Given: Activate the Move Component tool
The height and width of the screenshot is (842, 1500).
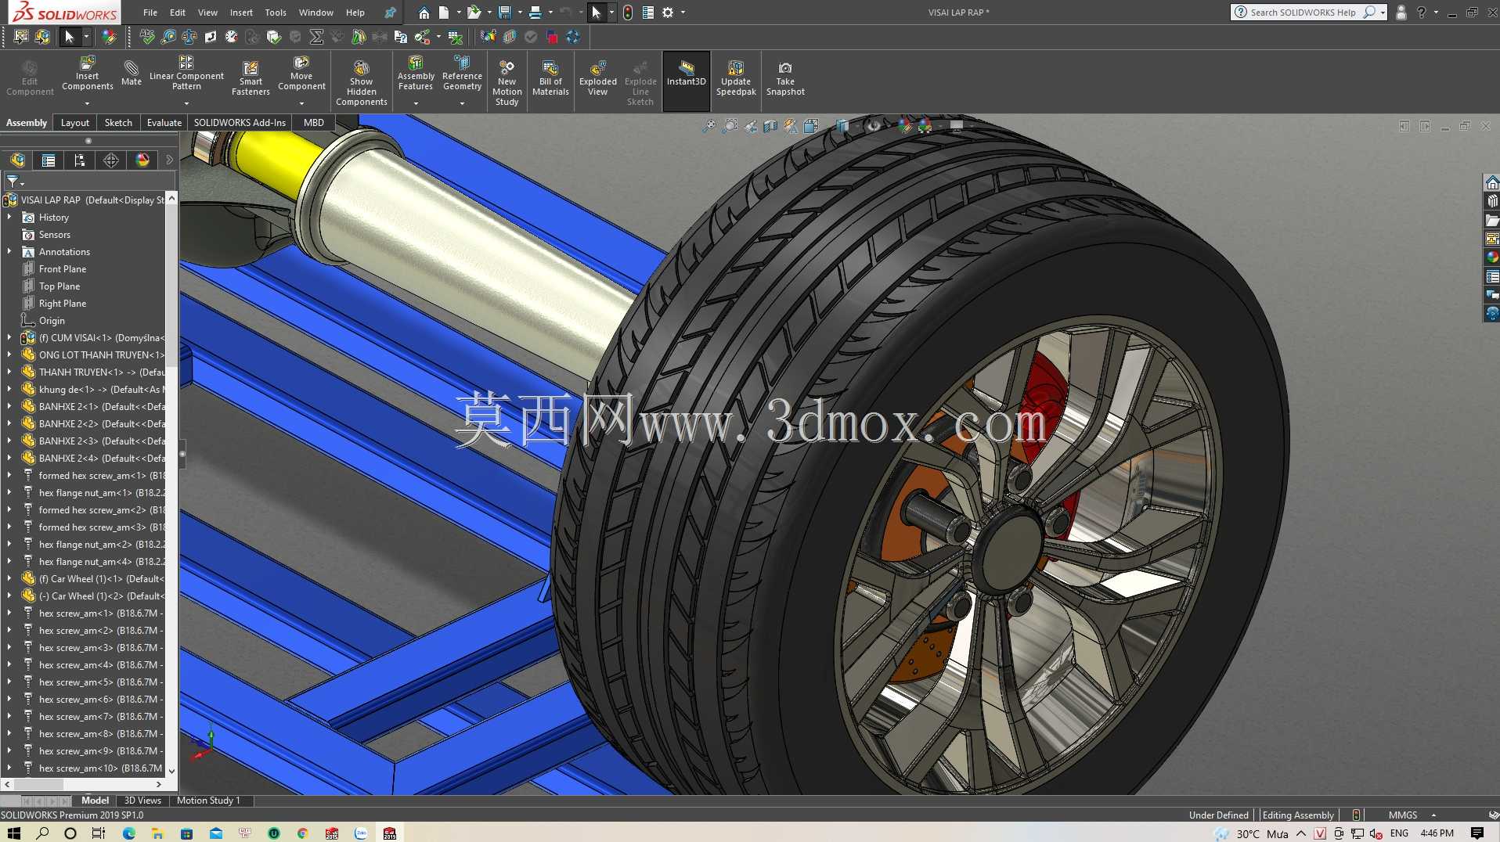Looking at the screenshot, I should point(301,74).
